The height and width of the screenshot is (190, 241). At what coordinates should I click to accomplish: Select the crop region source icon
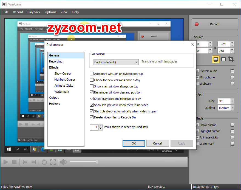tap(231, 59)
